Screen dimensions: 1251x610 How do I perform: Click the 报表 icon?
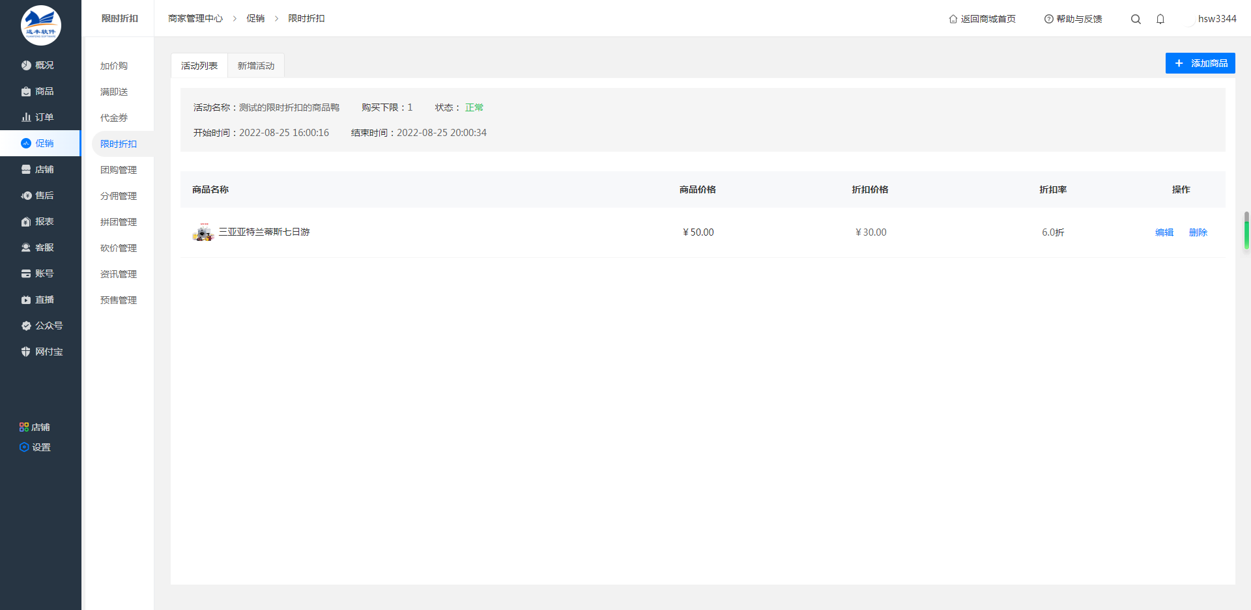[x=26, y=221]
